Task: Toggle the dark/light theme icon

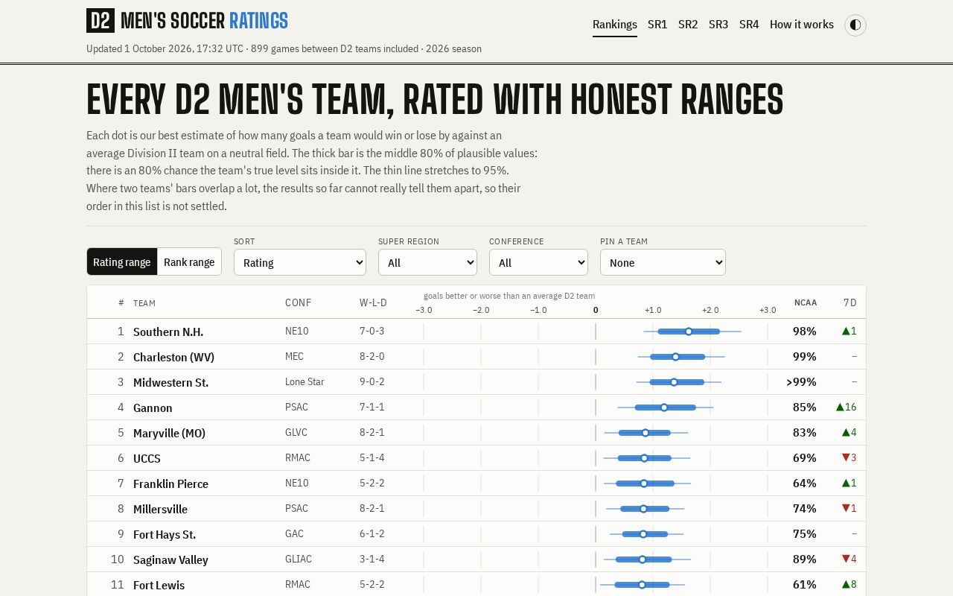Action: 855,25
